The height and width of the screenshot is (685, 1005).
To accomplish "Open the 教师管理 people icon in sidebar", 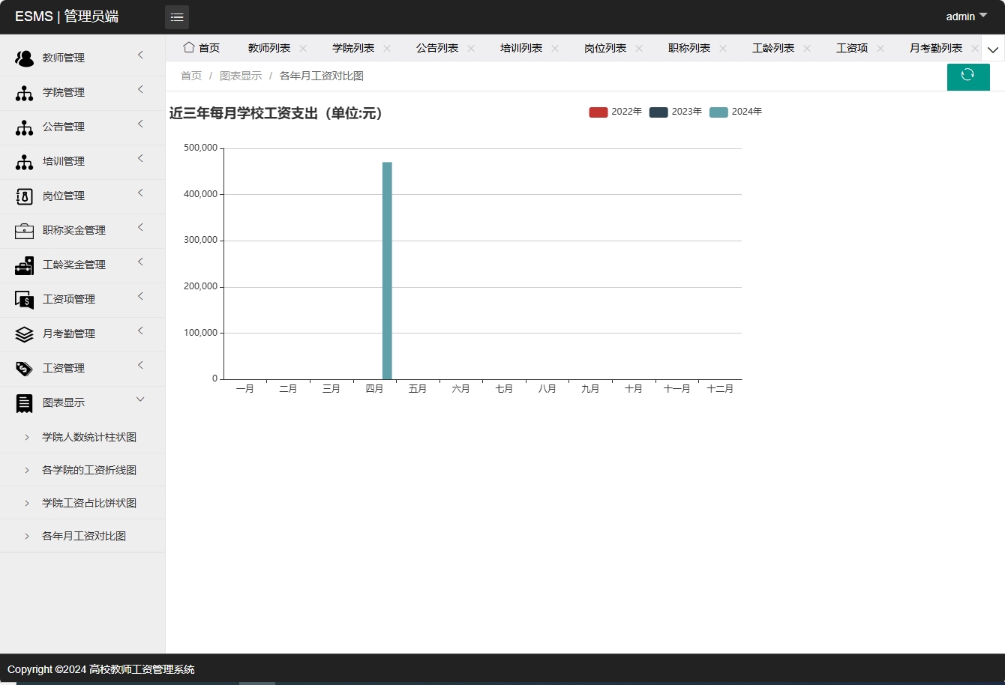I will click(24, 57).
